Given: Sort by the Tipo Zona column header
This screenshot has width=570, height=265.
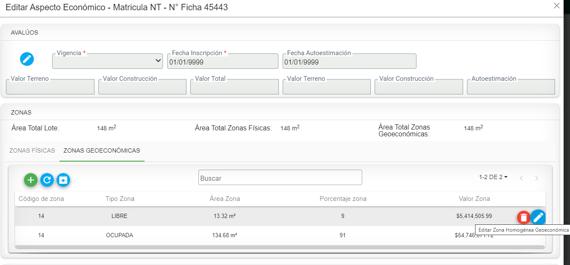Looking at the screenshot, I should click(x=120, y=199).
